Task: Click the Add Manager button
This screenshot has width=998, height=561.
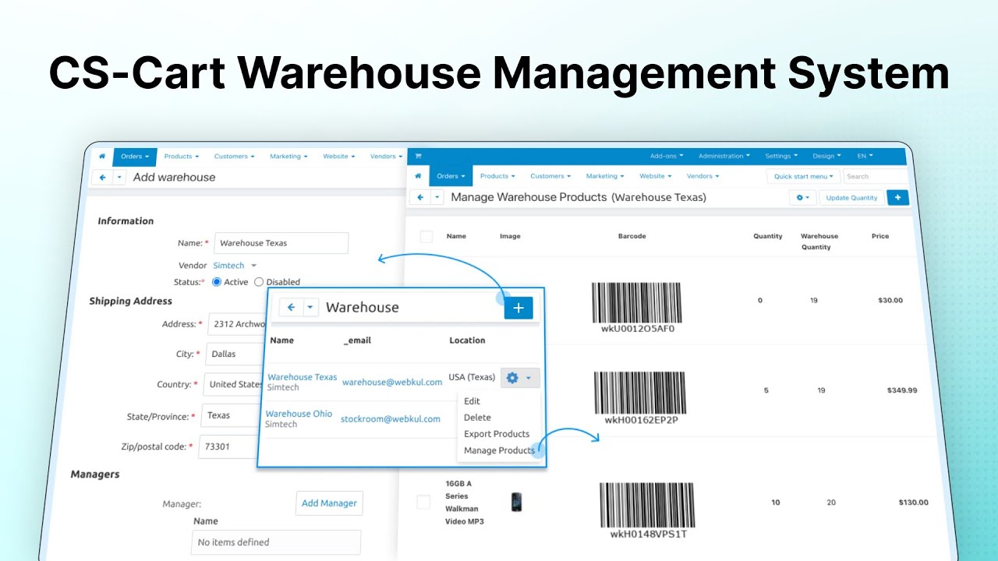Action: [x=329, y=503]
